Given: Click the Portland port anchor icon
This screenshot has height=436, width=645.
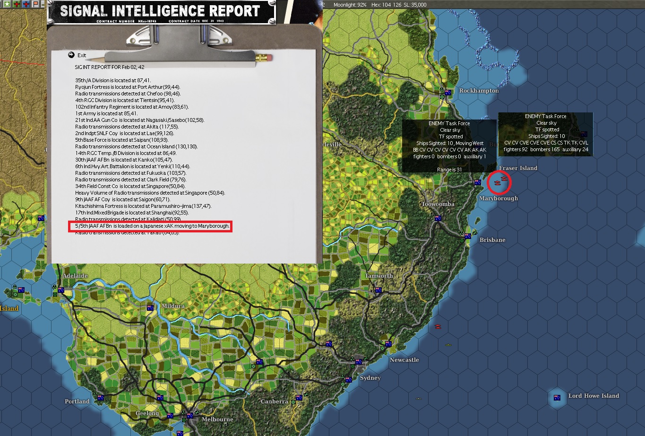Looking at the screenshot, I should pyautogui.click(x=94, y=394).
